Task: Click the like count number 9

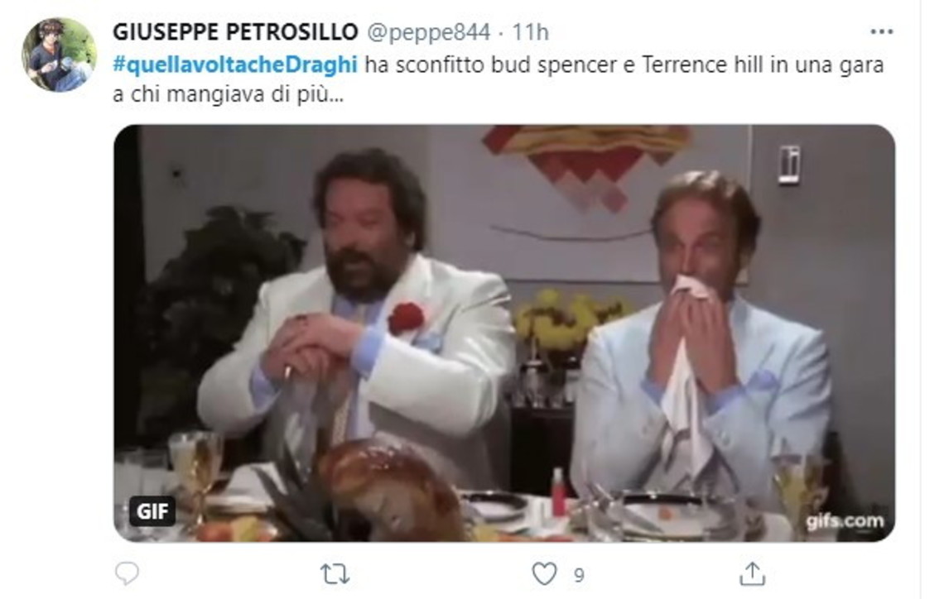Action: click(579, 576)
